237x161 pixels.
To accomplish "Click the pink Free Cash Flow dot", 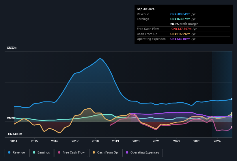I will [x=59, y=153].
